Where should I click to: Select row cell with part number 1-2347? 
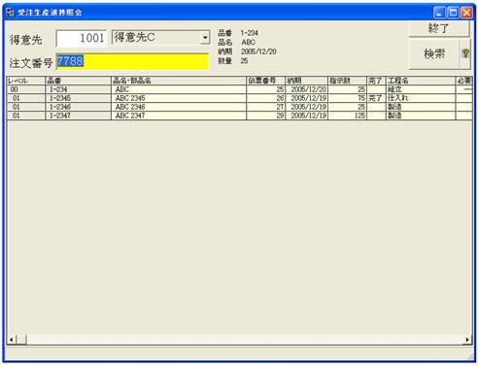78,116
